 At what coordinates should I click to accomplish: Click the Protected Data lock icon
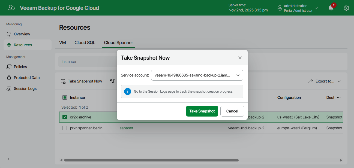(x=9, y=78)
